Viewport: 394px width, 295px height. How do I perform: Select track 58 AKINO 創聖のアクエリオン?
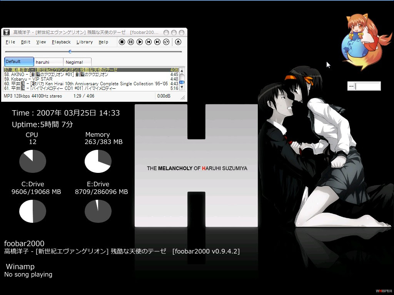pos(91,75)
